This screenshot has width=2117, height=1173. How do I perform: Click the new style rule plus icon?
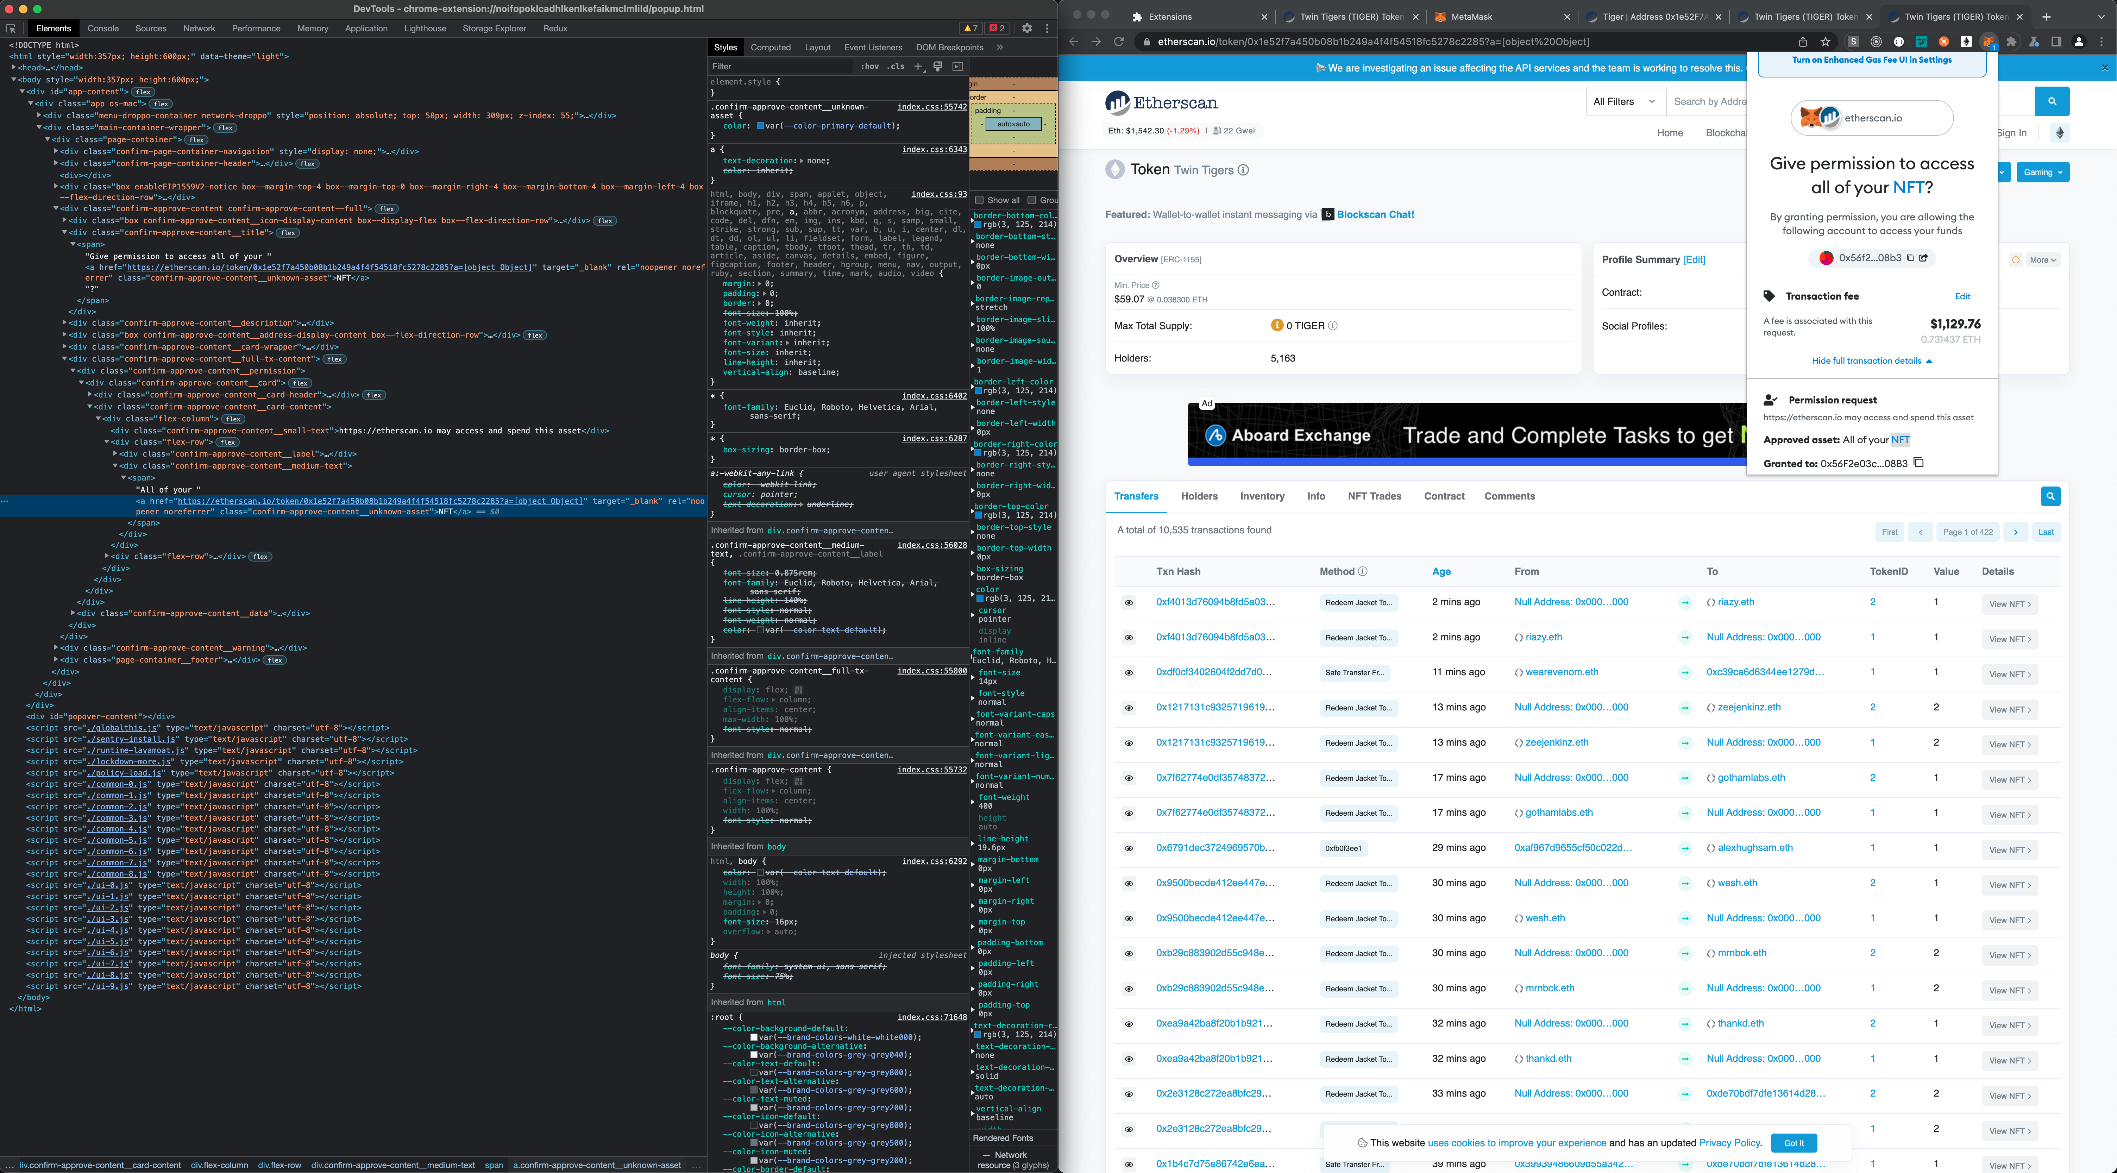pos(918,67)
